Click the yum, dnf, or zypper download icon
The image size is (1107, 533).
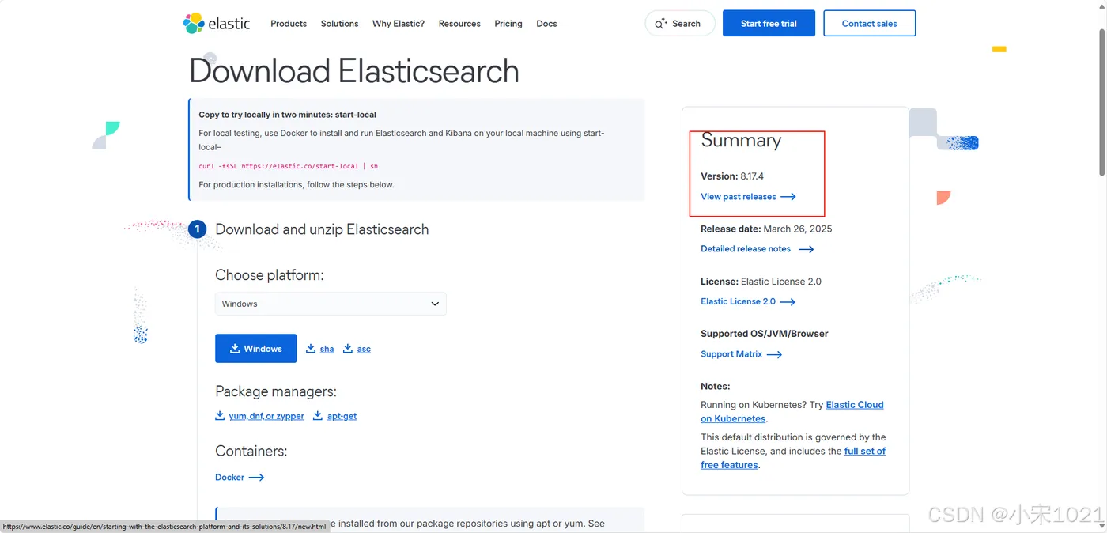(x=220, y=415)
